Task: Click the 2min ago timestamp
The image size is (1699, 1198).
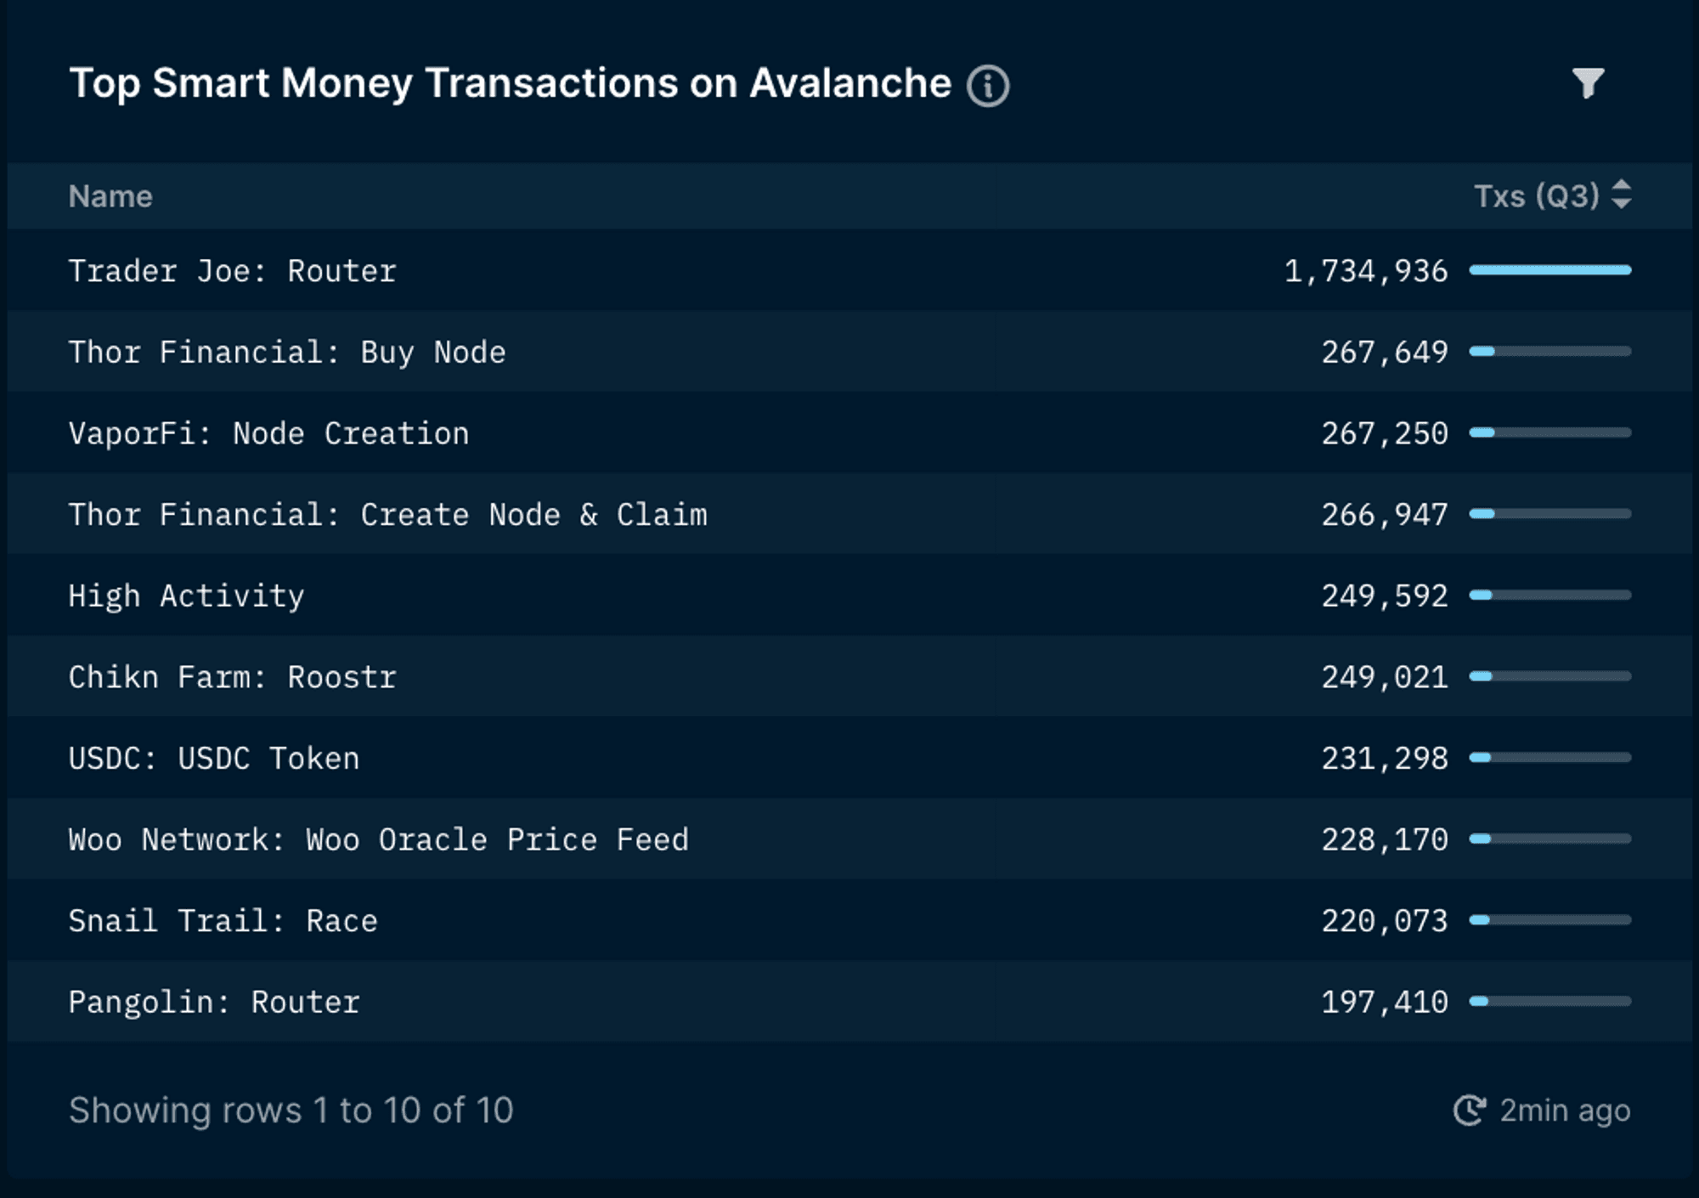Action: [x=1565, y=1110]
